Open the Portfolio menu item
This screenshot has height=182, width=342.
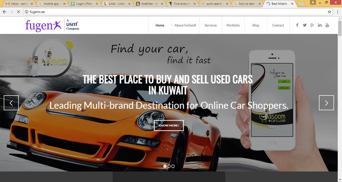pos(233,25)
